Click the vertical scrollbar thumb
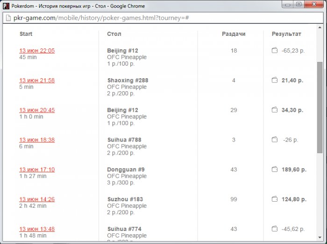Image resolution: width=327 pixels, height=244 pixels. tap(320, 107)
